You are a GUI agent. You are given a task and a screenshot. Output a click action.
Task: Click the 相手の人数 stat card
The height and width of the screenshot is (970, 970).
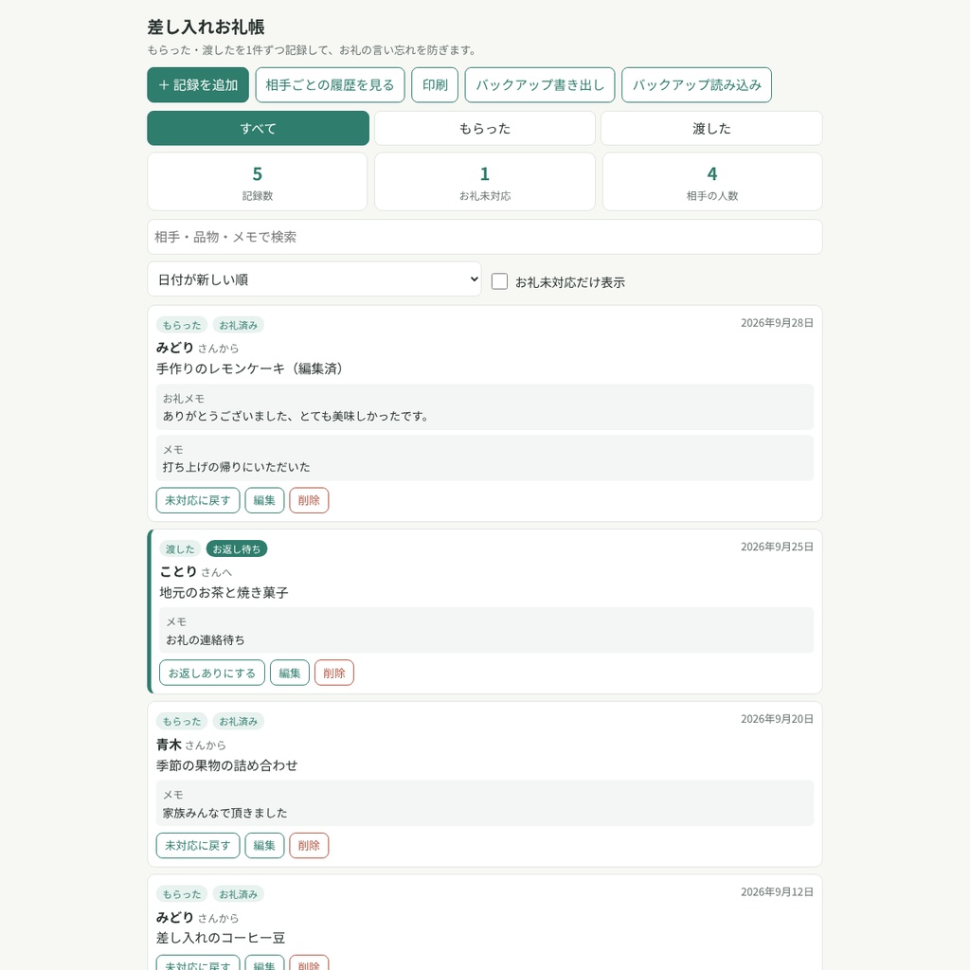tap(712, 182)
